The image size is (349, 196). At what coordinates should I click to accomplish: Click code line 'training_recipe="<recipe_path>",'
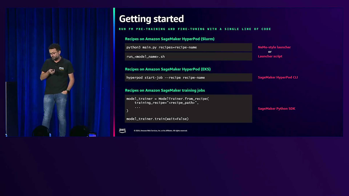167,103
